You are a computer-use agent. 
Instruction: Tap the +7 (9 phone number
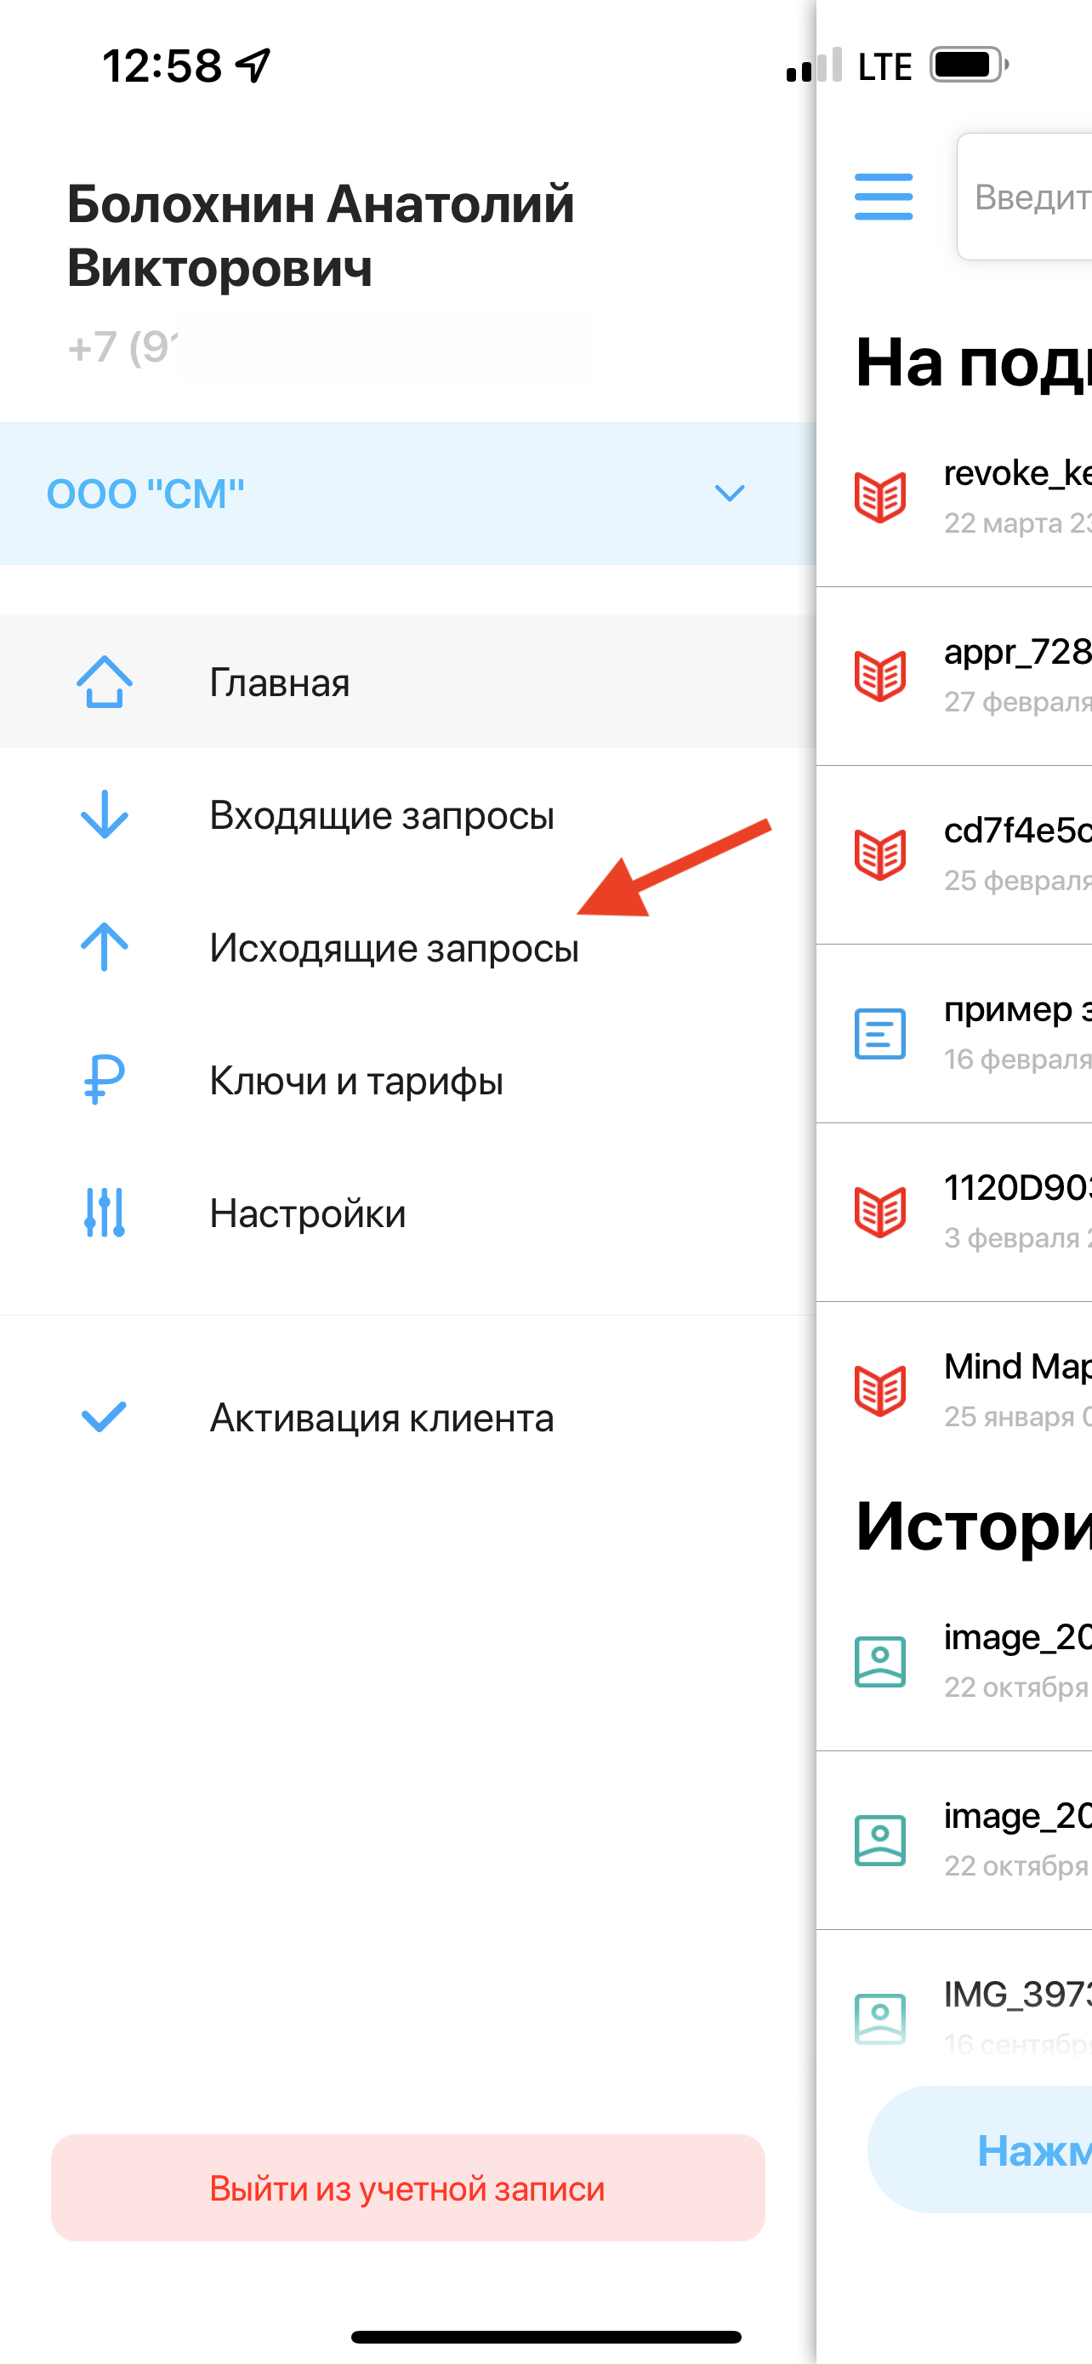click(x=122, y=347)
